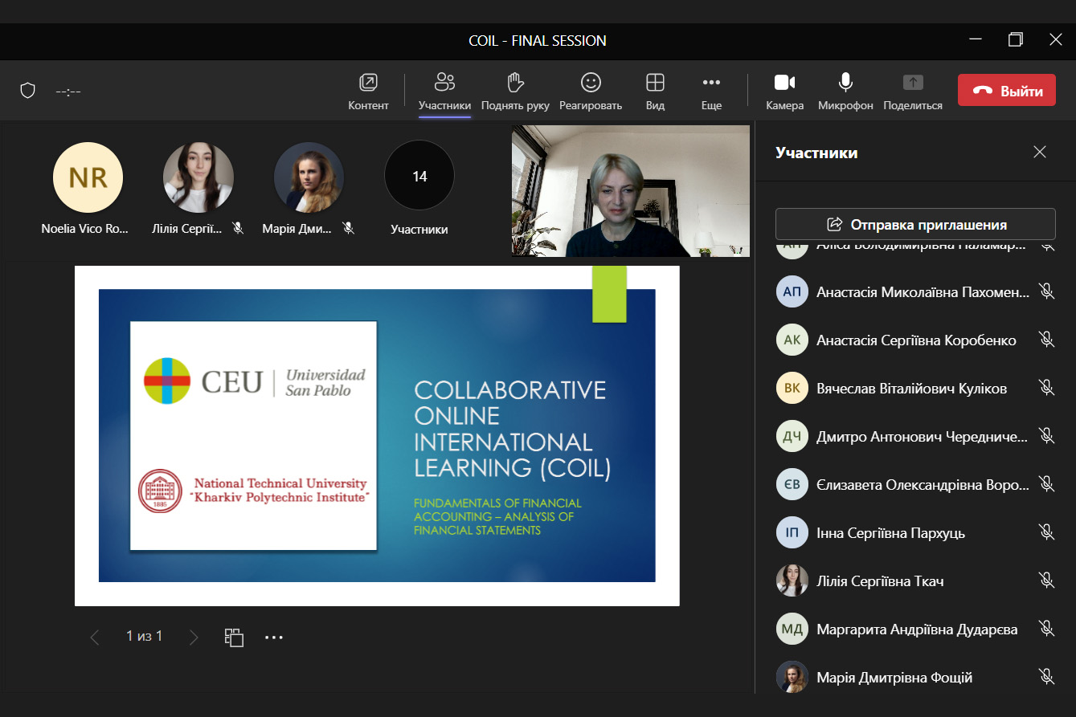Click the Участники people icon
Viewport: 1076px width, 717px height.
444,82
